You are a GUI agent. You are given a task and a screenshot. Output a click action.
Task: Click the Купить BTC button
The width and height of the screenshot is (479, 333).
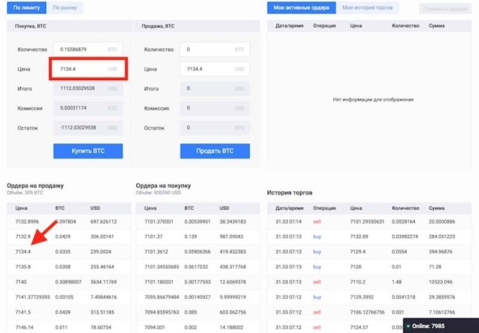(88, 151)
